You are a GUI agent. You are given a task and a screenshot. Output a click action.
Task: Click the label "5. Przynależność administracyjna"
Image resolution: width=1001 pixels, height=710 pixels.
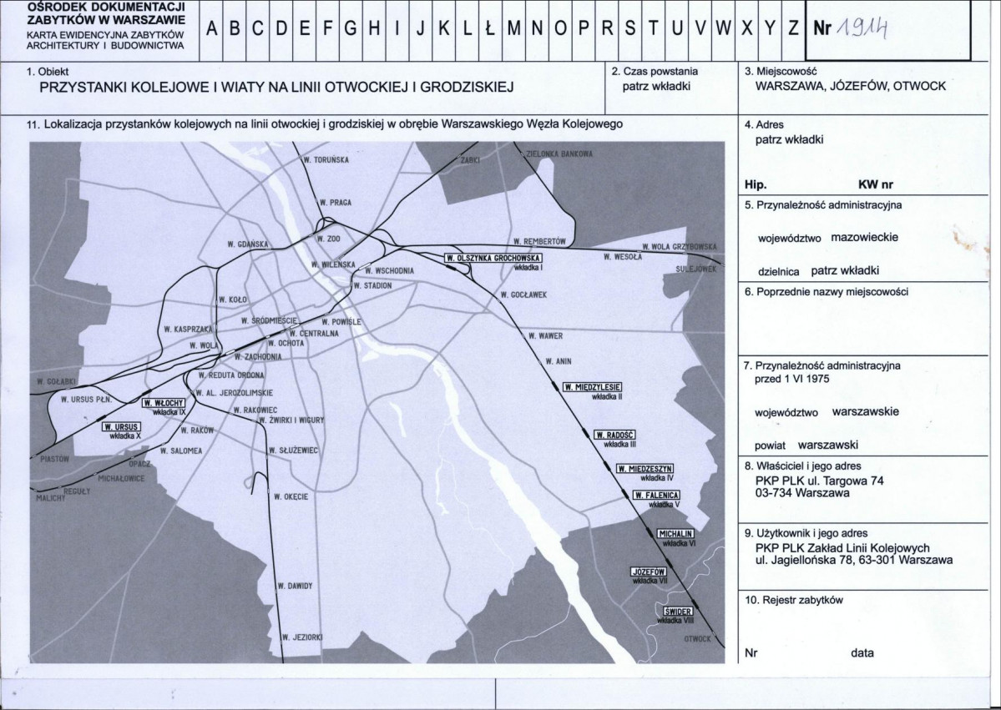point(823,205)
